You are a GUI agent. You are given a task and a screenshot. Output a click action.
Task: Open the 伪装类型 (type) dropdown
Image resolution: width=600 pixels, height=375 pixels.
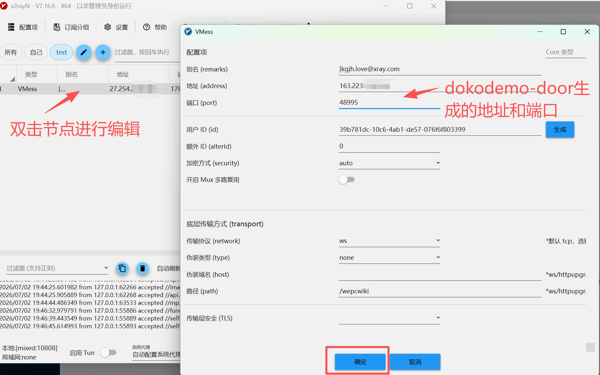389,257
